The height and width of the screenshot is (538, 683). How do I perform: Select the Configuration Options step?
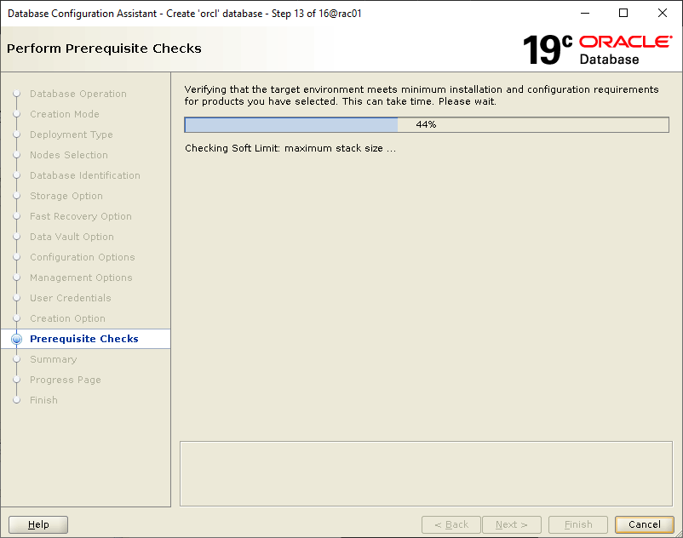[83, 257]
